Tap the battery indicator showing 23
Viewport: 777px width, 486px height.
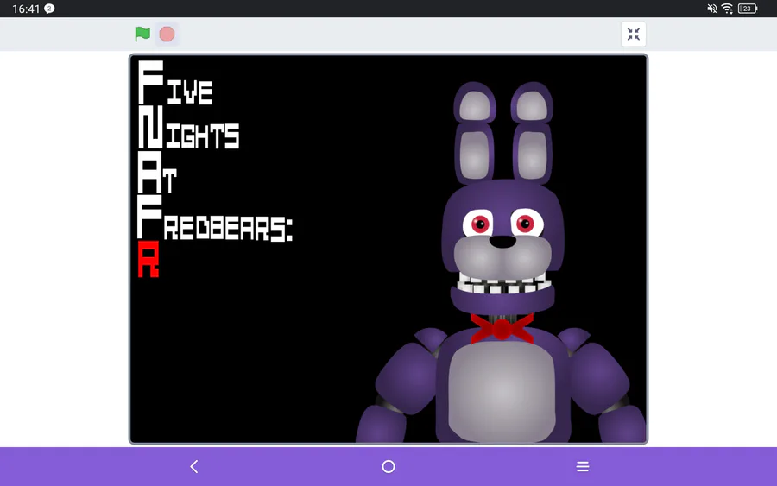[x=748, y=9]
